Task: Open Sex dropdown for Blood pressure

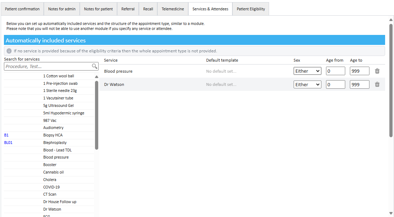Action: 308,71
